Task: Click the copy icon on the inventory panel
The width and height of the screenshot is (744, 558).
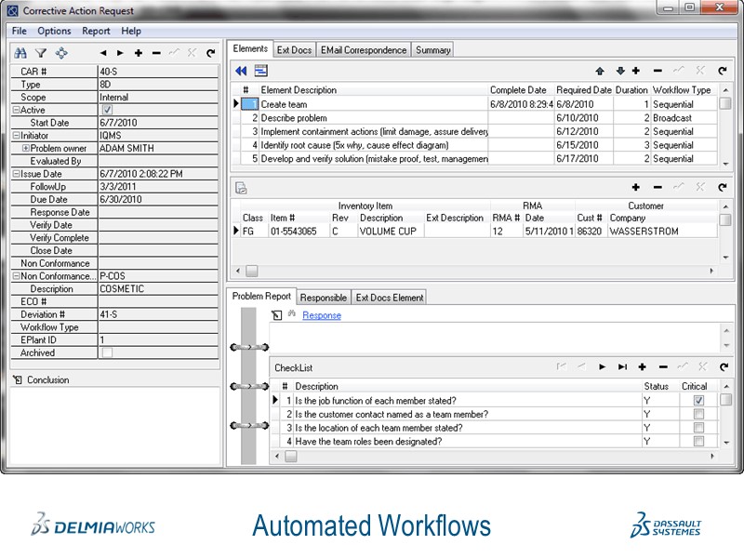Action: pos(241,189)
